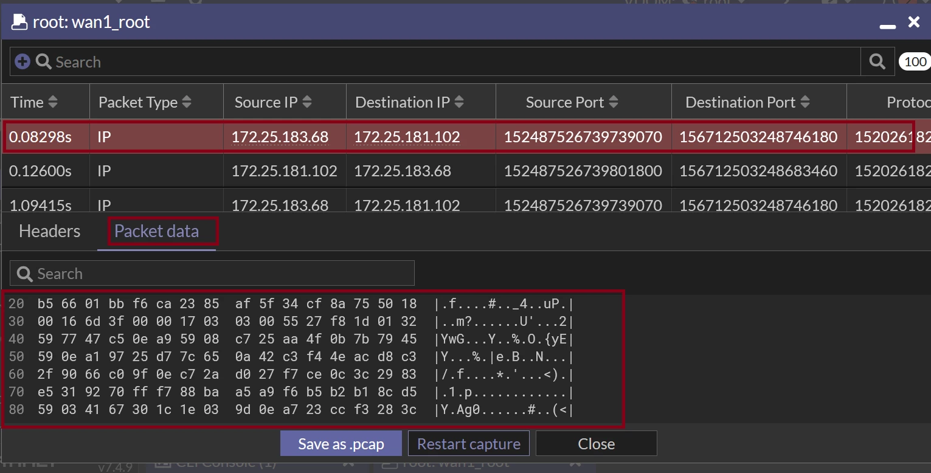
Task: Click the Save as .pcap button
Action: [341, 444]
